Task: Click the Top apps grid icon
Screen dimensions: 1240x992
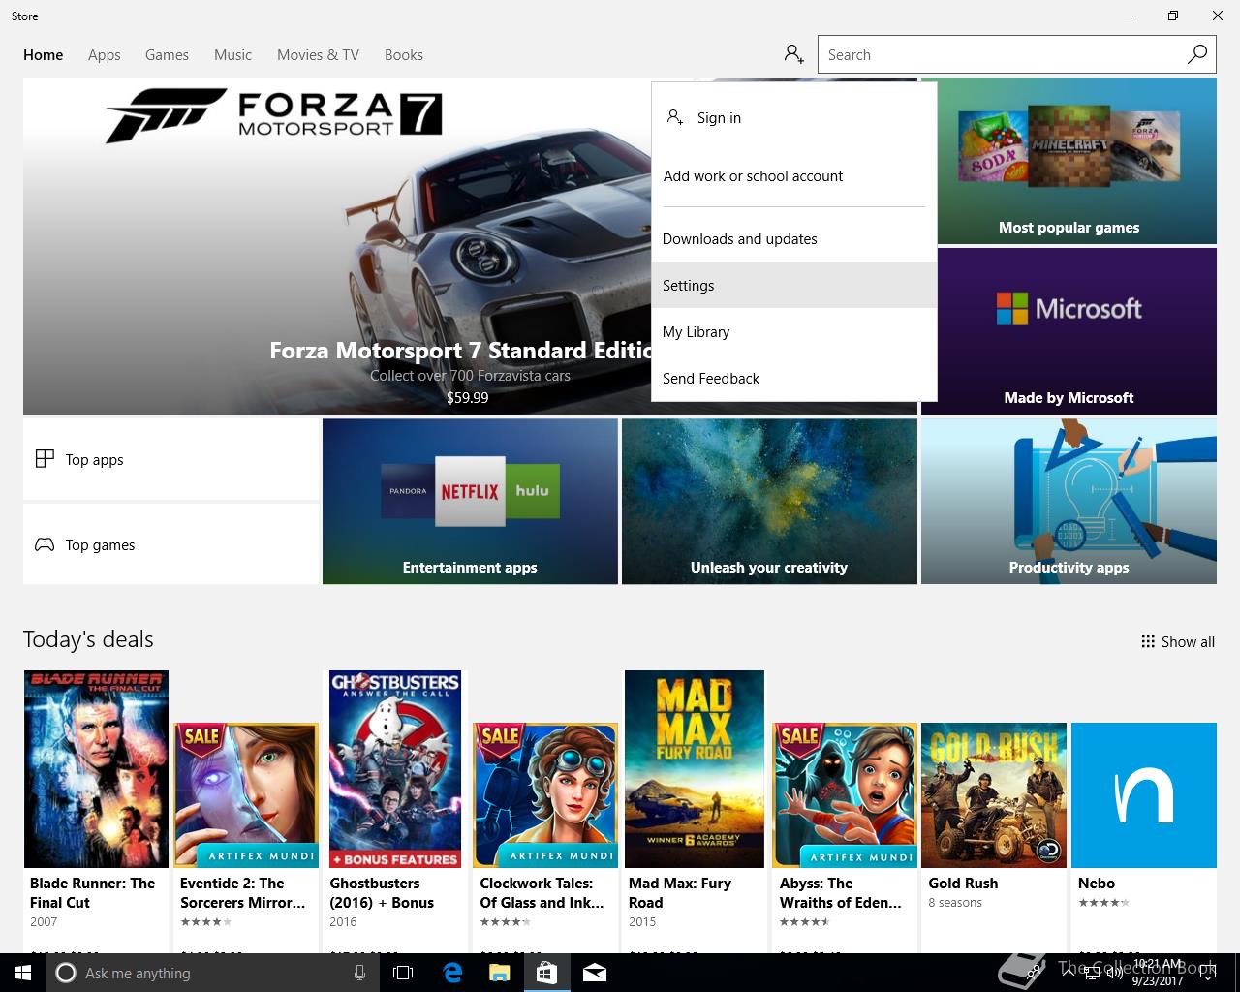Action: 45,459
